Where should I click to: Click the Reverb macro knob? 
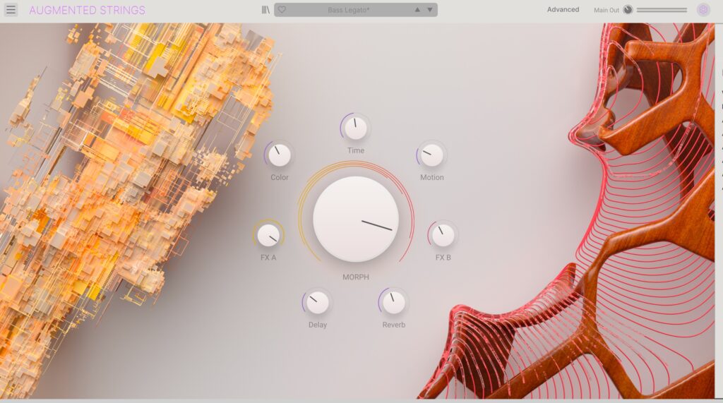[x=394, y=303]
